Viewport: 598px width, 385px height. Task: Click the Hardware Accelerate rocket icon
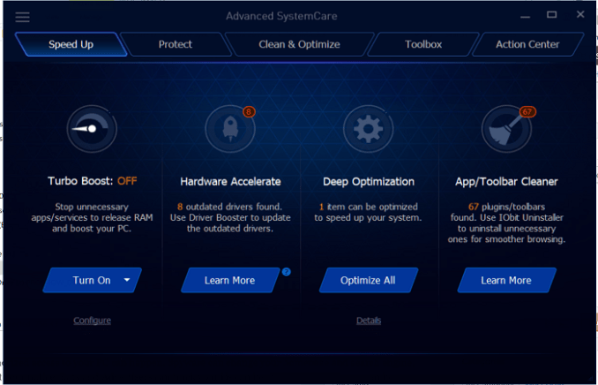click(230, 129)
